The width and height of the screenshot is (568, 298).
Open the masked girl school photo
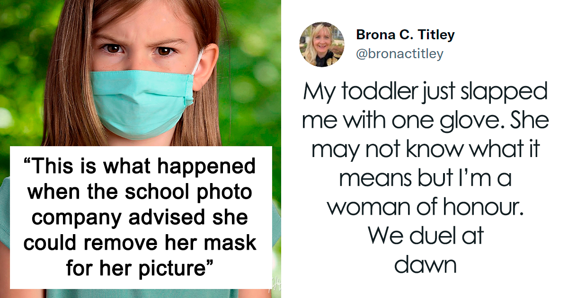[x=141, y=149]
